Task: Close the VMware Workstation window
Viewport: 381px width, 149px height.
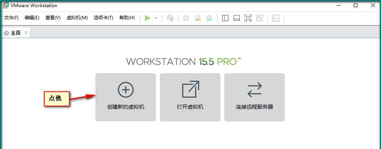Action: [373, 5]
